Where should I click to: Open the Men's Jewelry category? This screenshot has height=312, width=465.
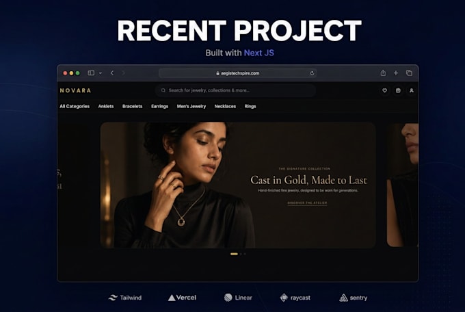191,106
